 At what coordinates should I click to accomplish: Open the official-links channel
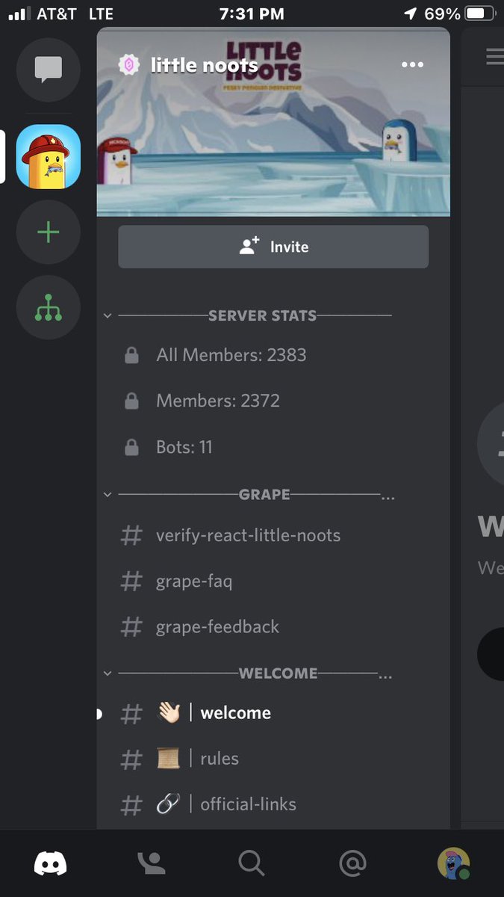(273, 804)
